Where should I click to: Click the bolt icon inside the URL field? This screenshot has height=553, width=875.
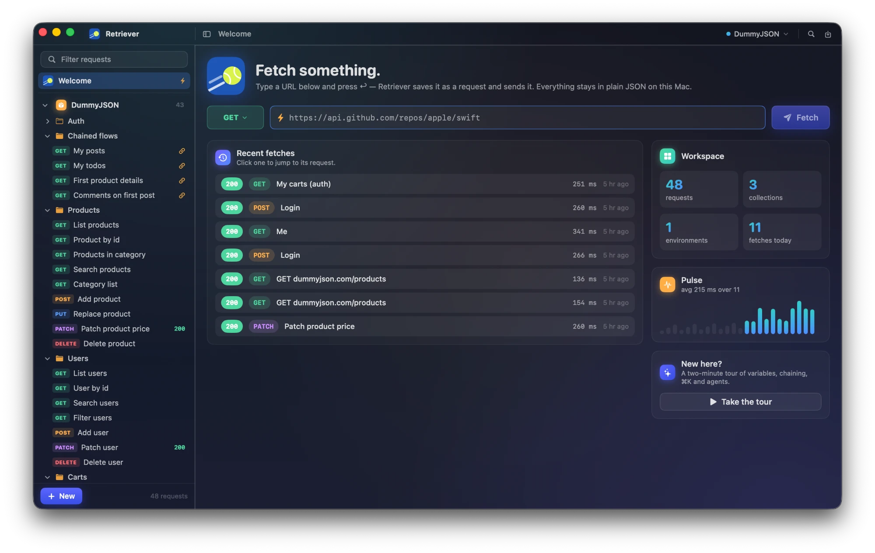[x=280, y=118]
